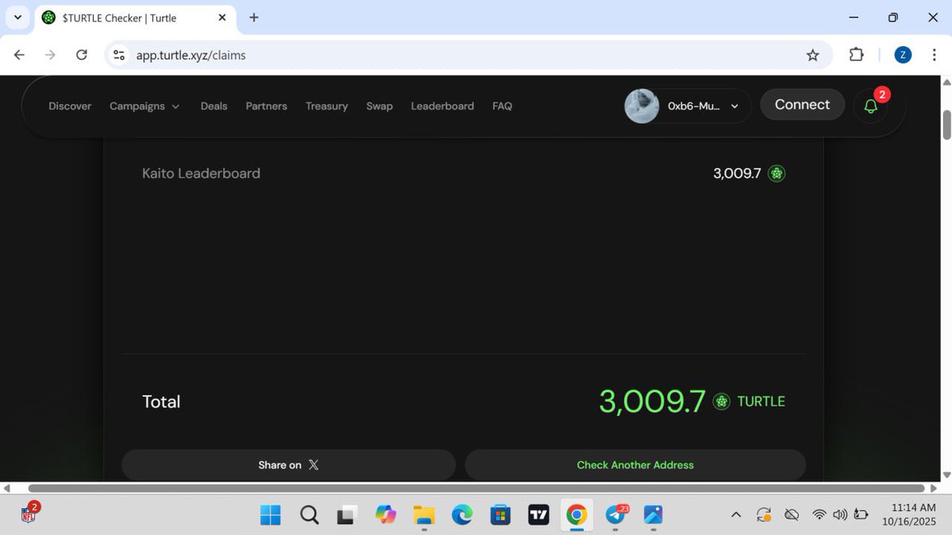Click Check Another Address button
This screenshot has height=535, width=952.
coord(635,465)
